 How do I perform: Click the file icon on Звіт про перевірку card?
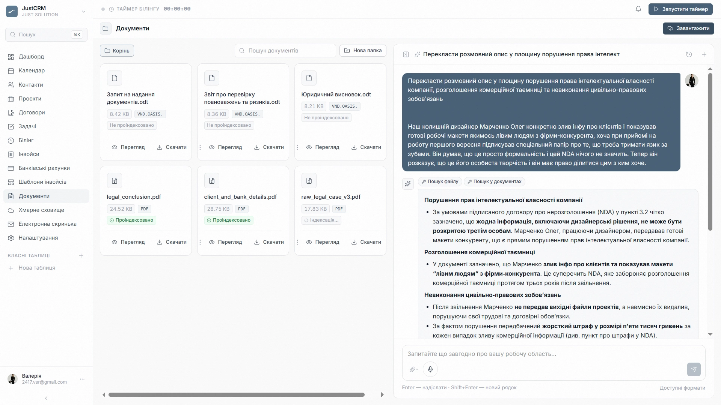pyautogui.click(x=212, y=78)
